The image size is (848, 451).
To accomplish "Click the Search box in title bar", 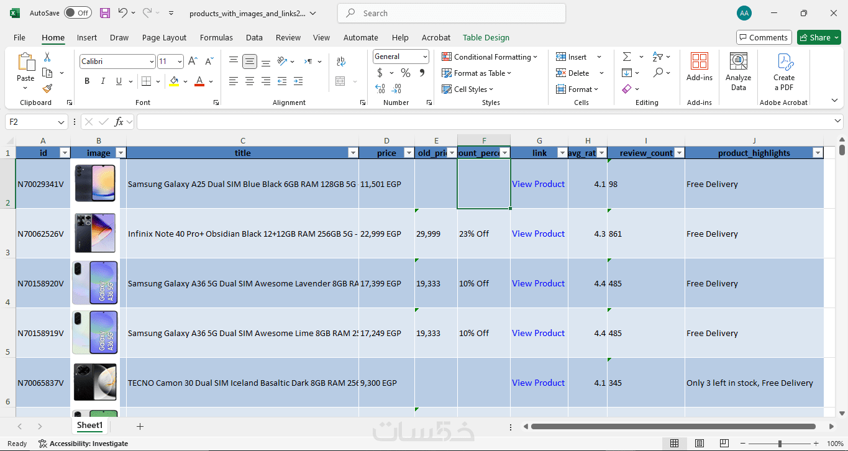I will pyautogui.click(x=452, y=13).
